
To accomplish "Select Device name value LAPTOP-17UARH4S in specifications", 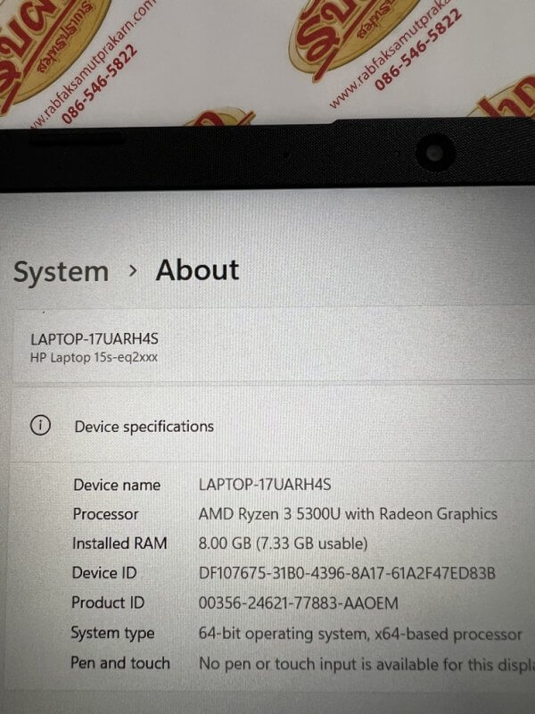I will click(x=265, y=485).
